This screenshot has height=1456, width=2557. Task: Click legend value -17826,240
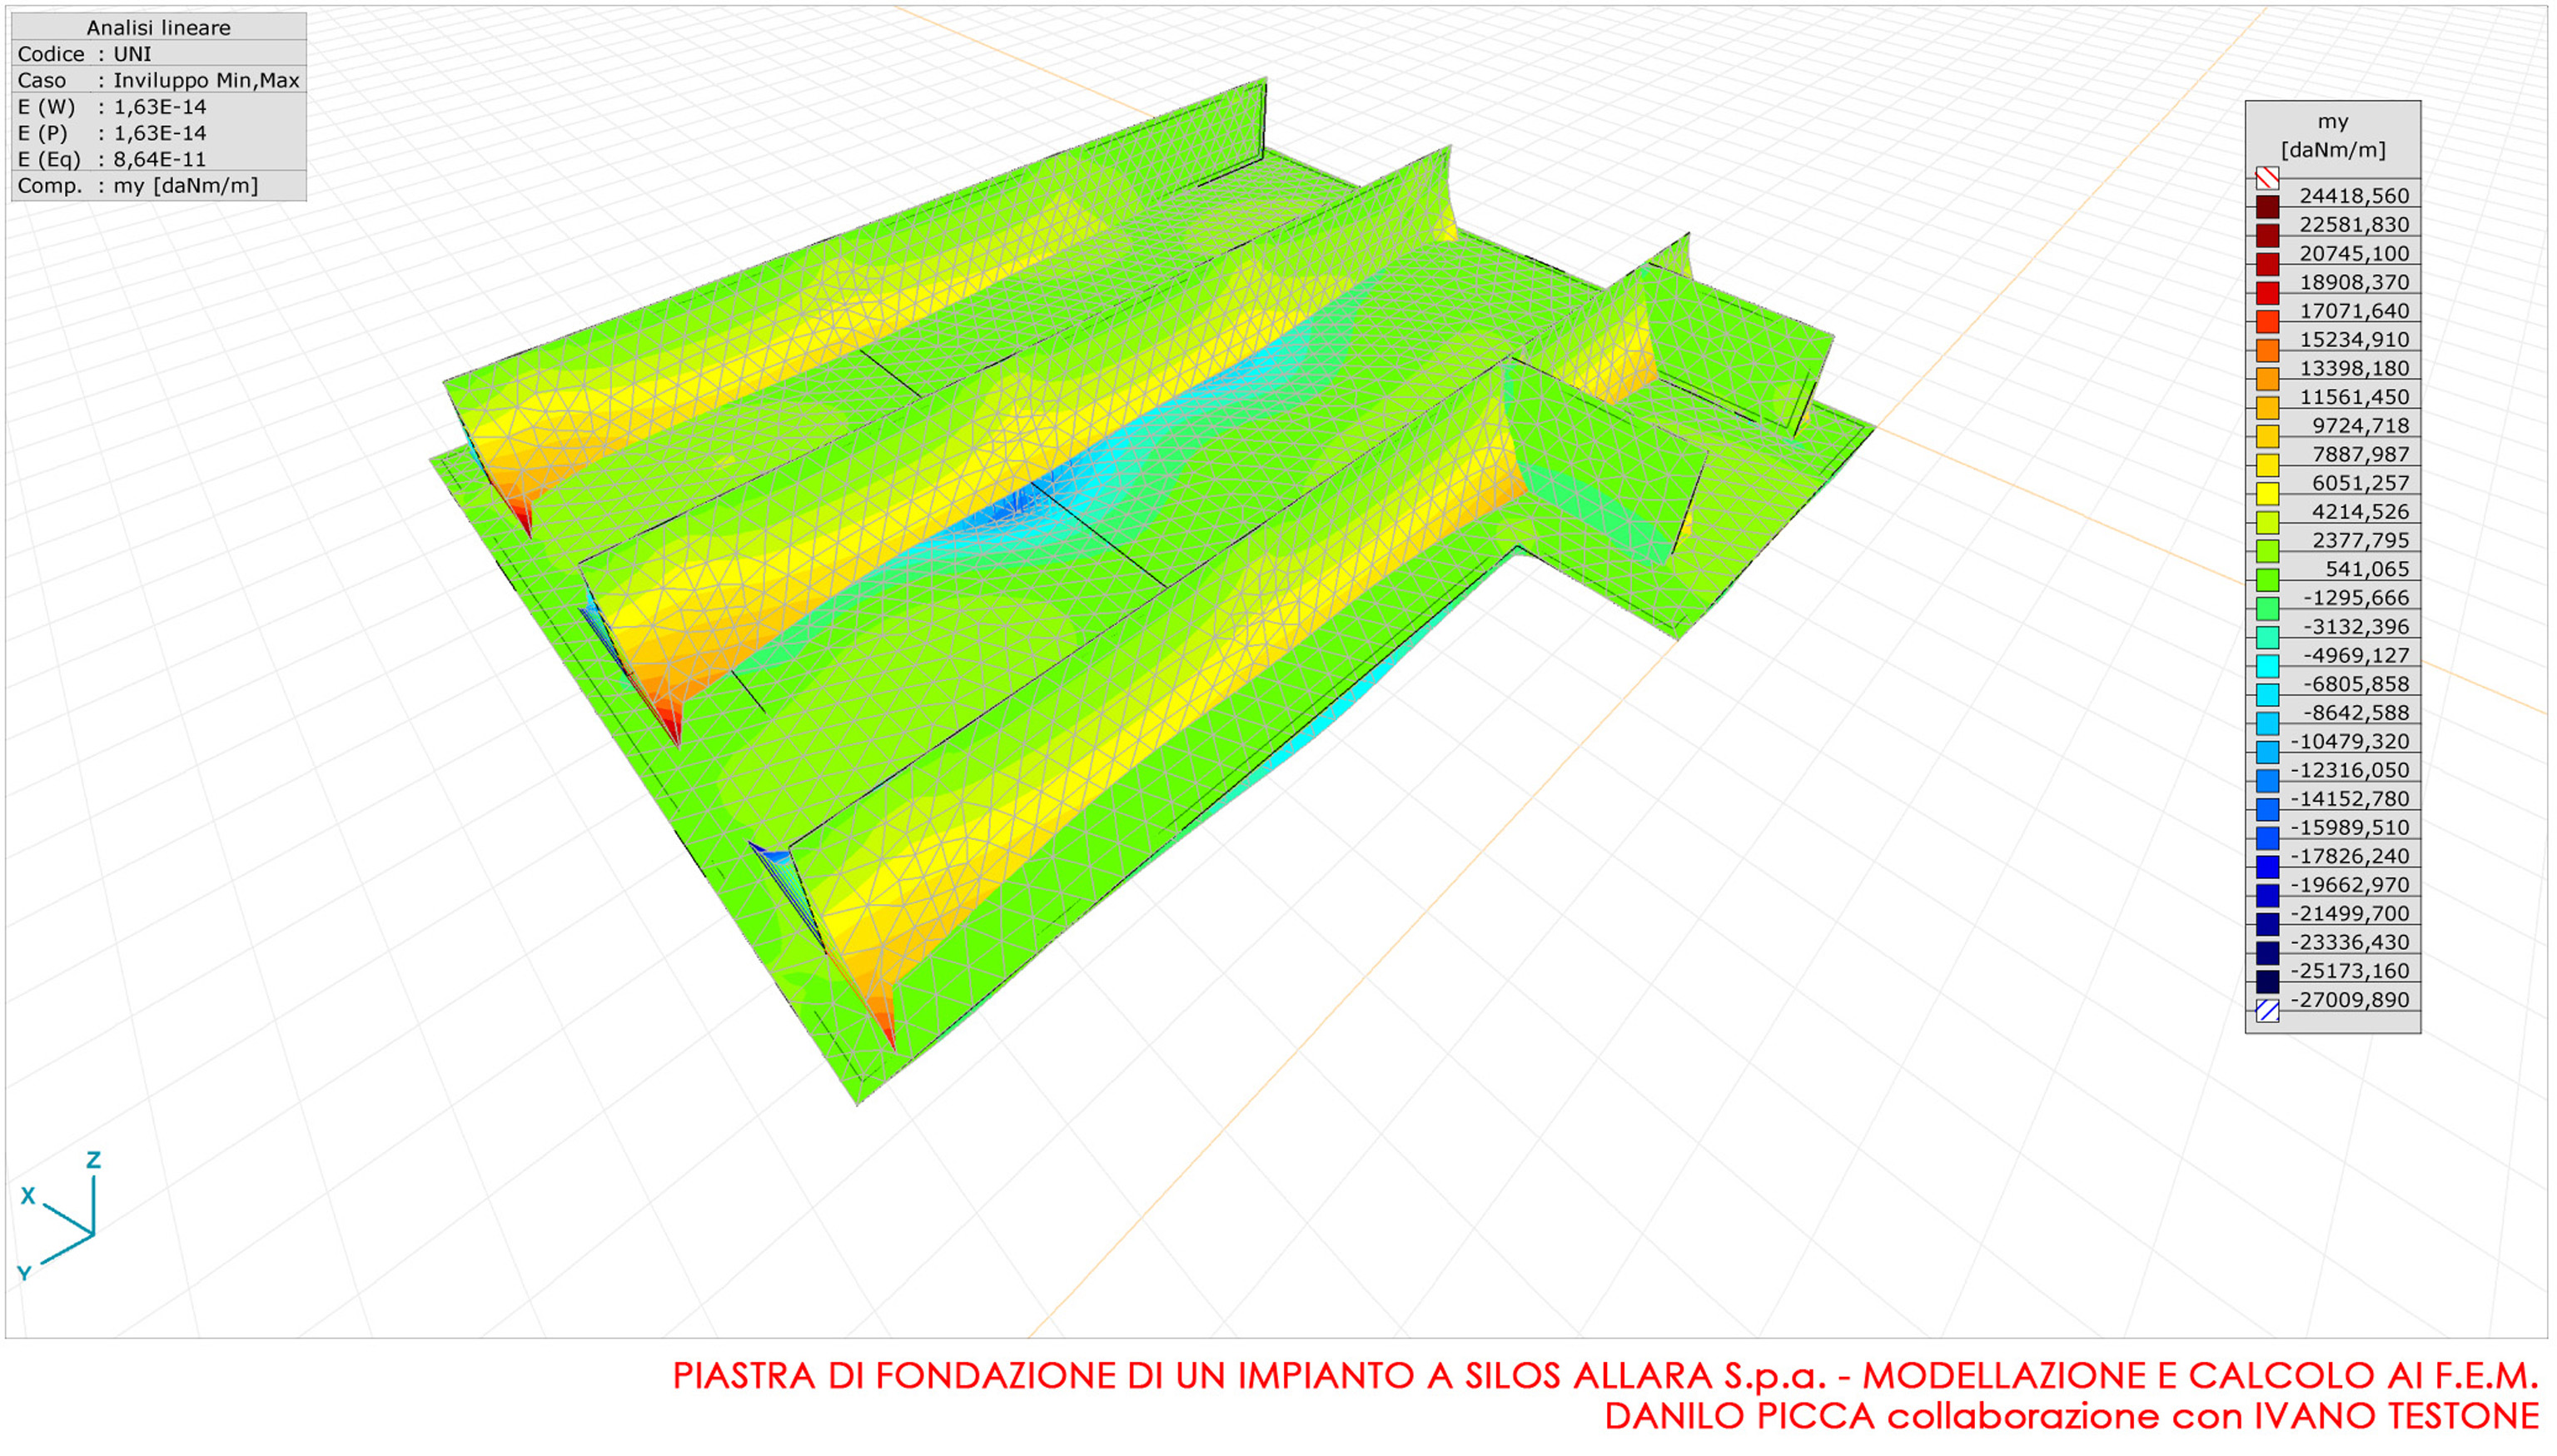pyautogui.click(x=2350, y=856)
